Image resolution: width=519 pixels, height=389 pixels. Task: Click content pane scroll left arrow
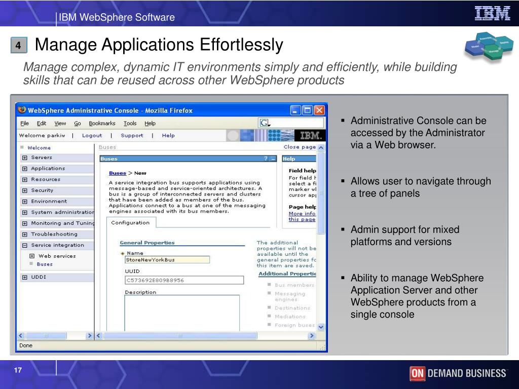point(99,336)
